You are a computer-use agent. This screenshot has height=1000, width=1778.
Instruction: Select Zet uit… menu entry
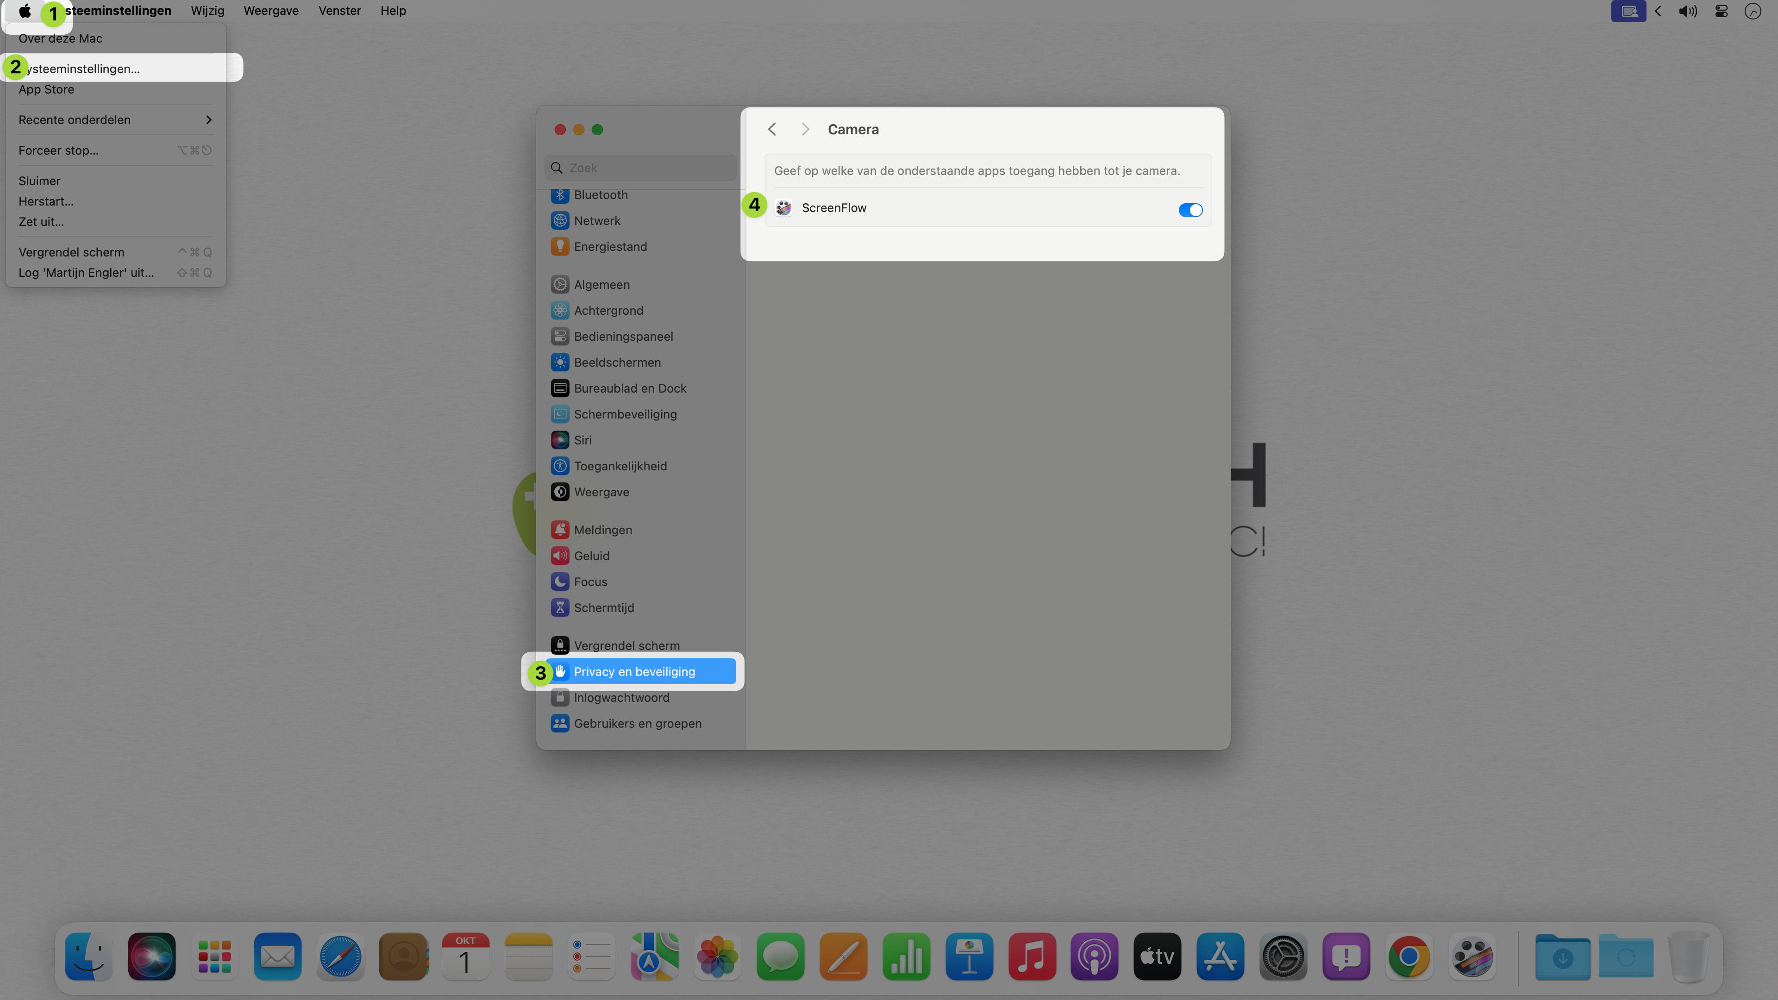115,222
